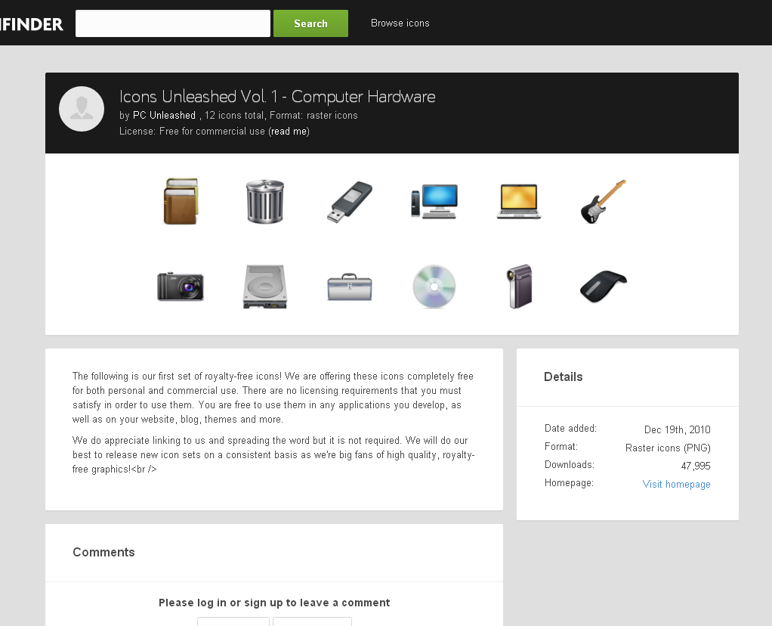Screen dimensions: 772x626
Task: Select the metal trash can icon
Action: [265, 202]
